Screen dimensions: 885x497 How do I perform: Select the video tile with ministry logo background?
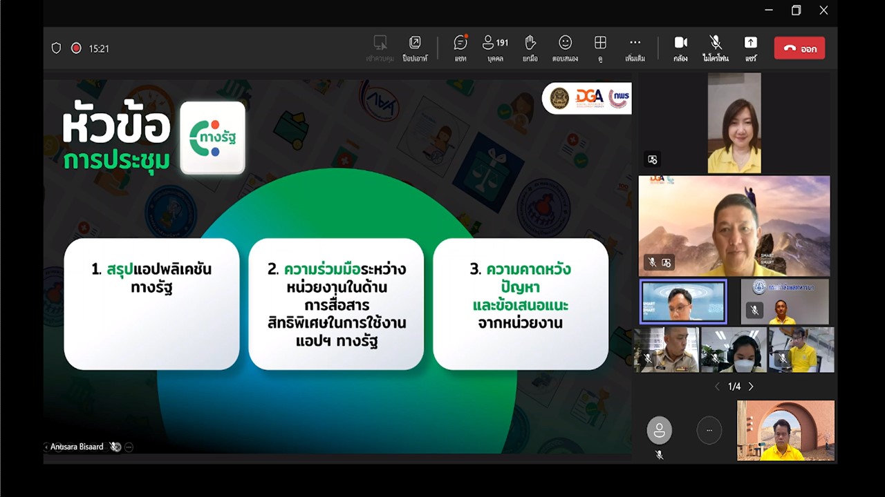pyautogui.click(x=785, y=302)
